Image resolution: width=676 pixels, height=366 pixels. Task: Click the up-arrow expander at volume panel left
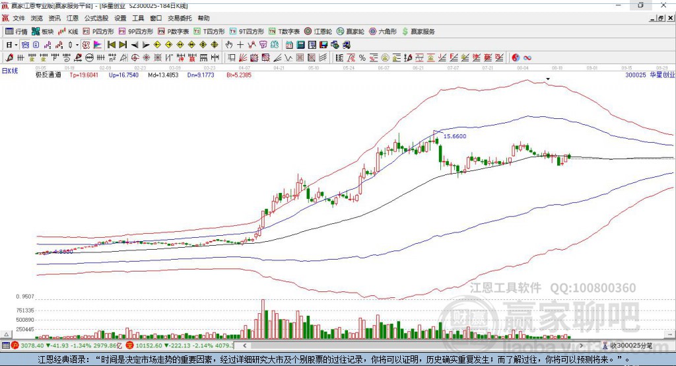coord(6,334)
